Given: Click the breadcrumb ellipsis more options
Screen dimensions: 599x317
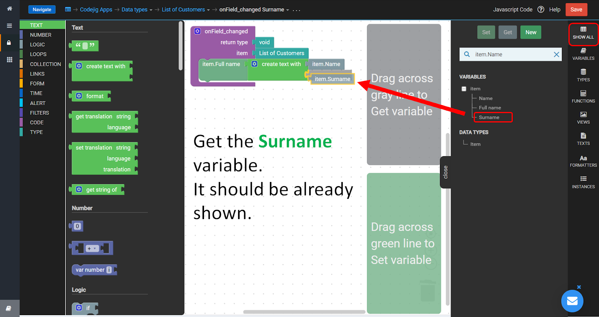Looking at the screenshot, I should pyautogui.click(x=297, y=10).
